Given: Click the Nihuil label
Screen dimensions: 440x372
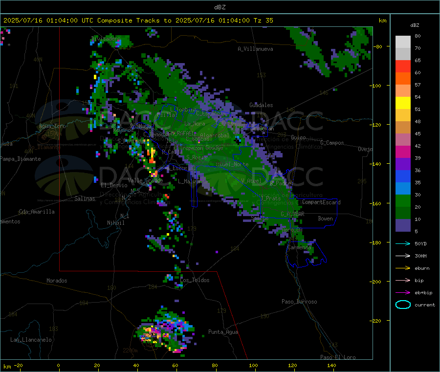Looking at the screenshot, I should (115, 223).
